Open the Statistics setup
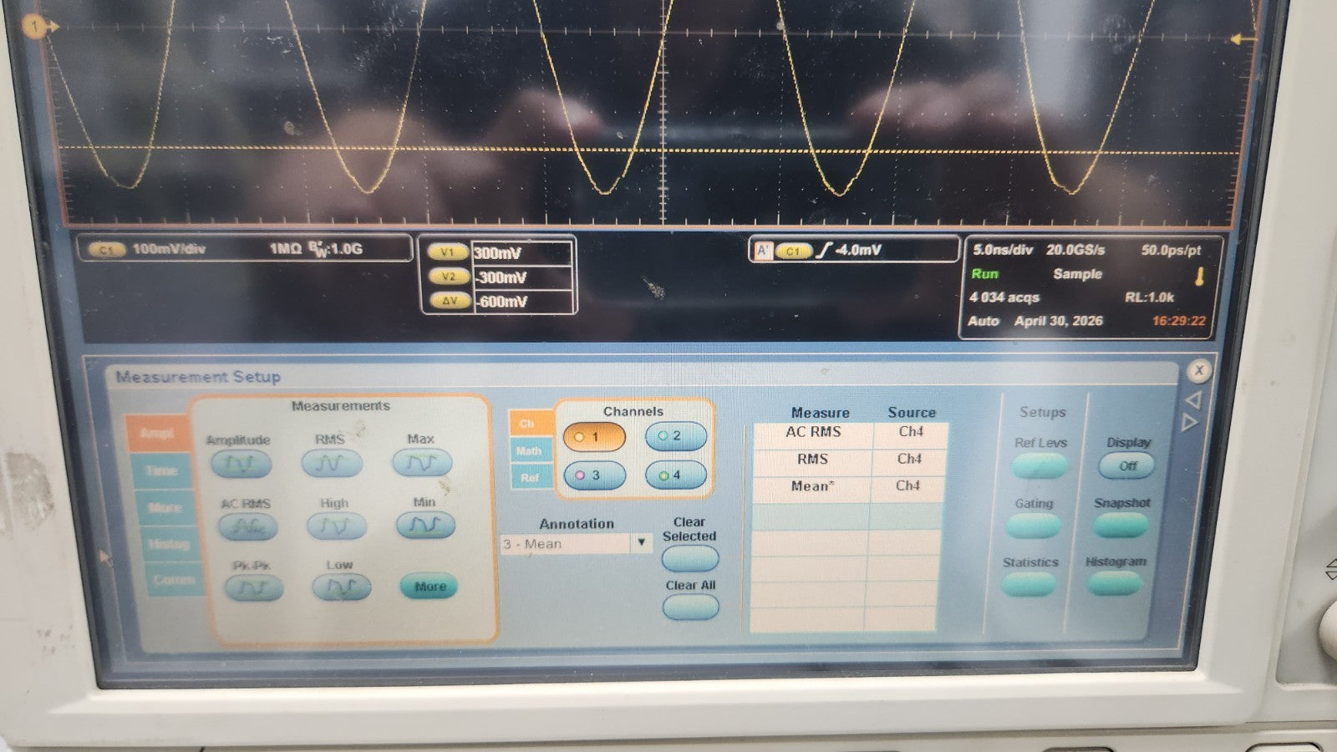This screenshot has width=1337, height=752. click(x=1029, y=585)
